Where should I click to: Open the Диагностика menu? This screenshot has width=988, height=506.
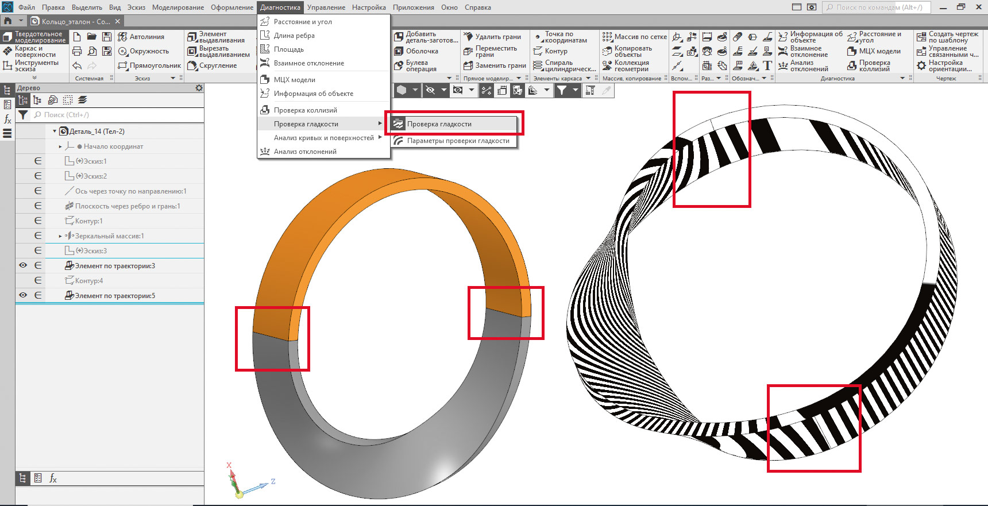tap(280, 7)
